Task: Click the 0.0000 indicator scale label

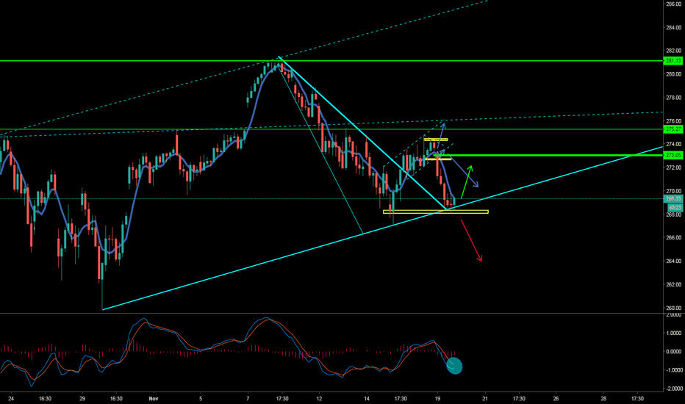Action: (x=674, y=352)
